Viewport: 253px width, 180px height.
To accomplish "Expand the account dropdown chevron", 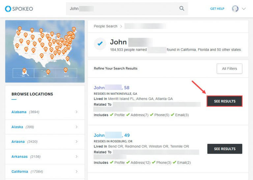I will point(244,9).
